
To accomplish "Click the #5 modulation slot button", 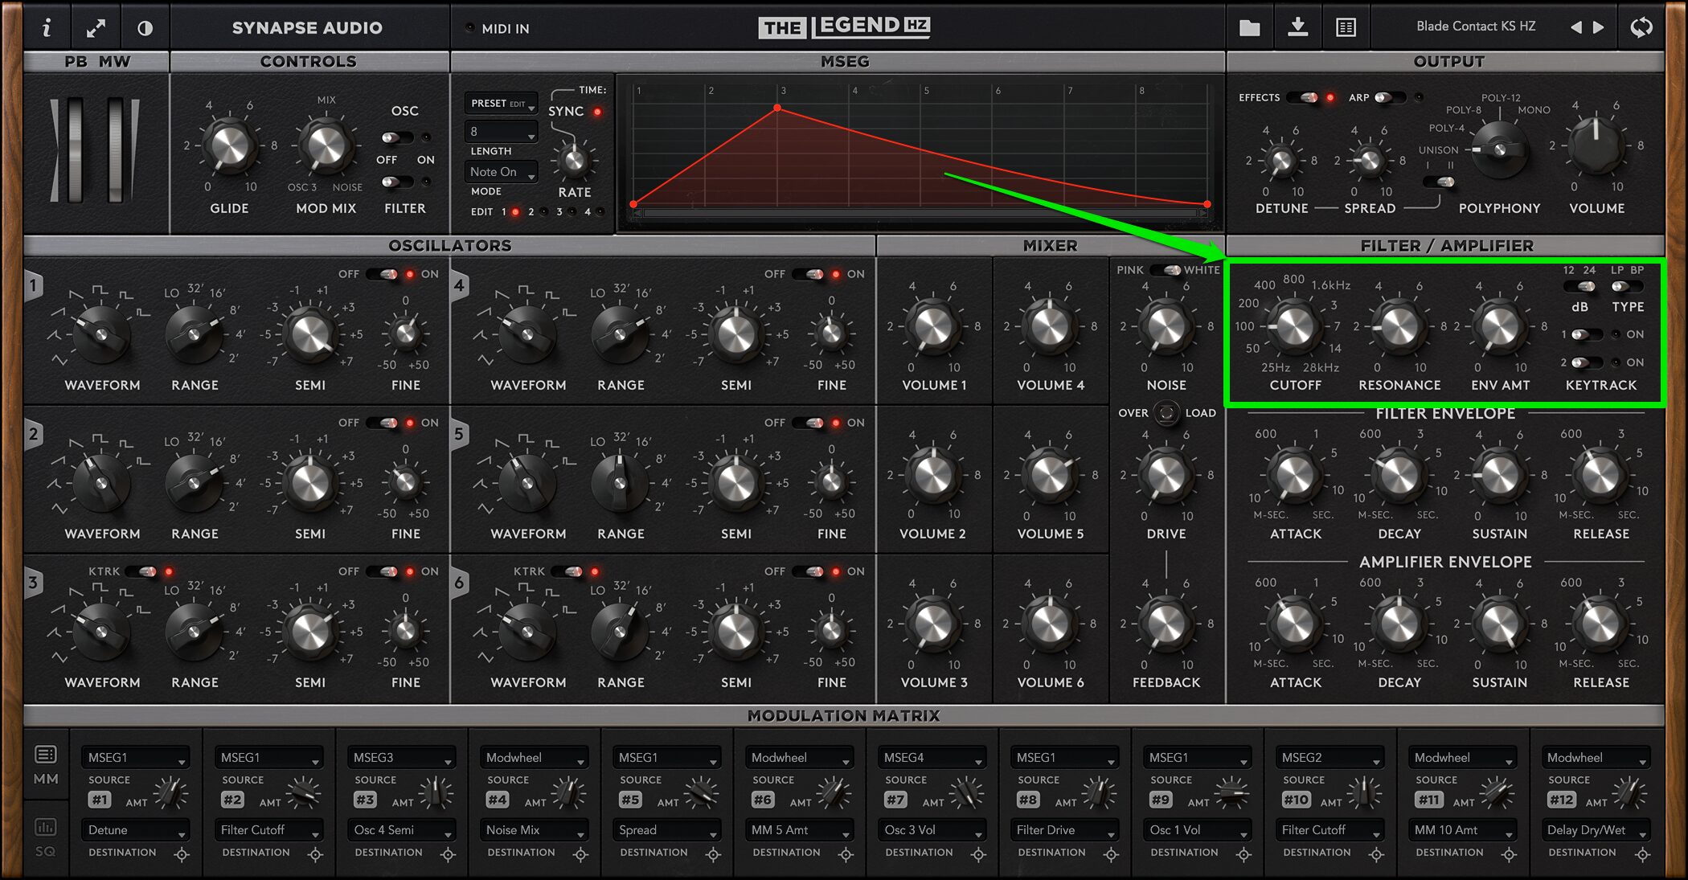I will 631,800.
